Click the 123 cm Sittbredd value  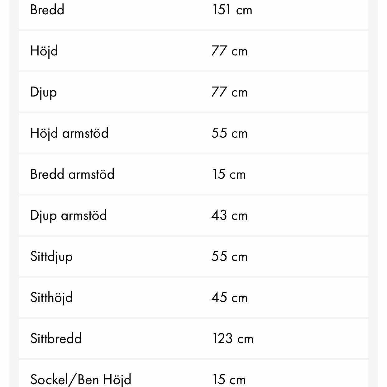click(233, 338)
